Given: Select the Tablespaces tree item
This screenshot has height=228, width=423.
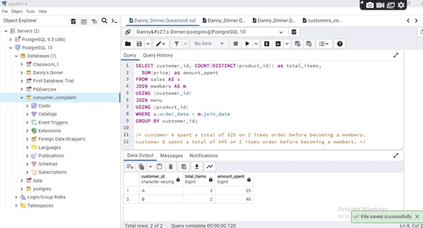Looking at the screenshot, I should click(40, 206).
